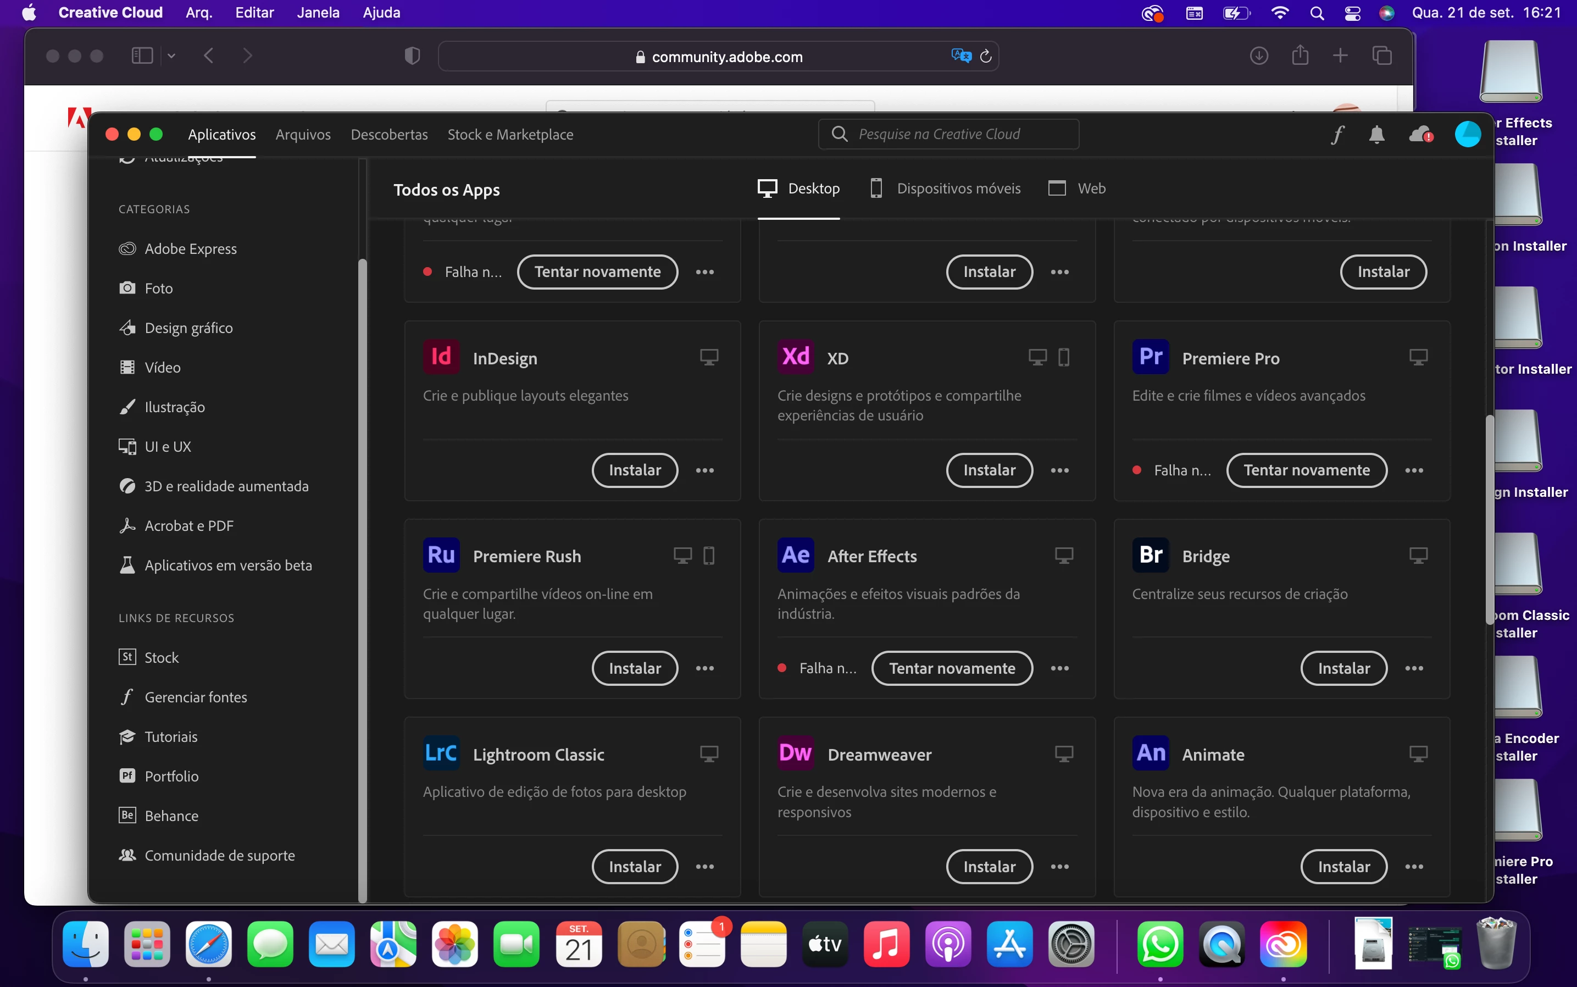
Task: Install Premiere Rush
Action: point(635,668)
